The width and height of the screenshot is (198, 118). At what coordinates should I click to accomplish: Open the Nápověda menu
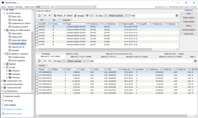18,7
